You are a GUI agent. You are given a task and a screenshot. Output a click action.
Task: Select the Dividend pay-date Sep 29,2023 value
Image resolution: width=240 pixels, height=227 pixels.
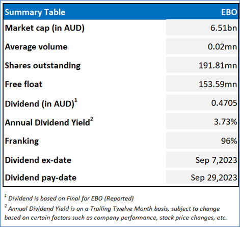[214, 178]
